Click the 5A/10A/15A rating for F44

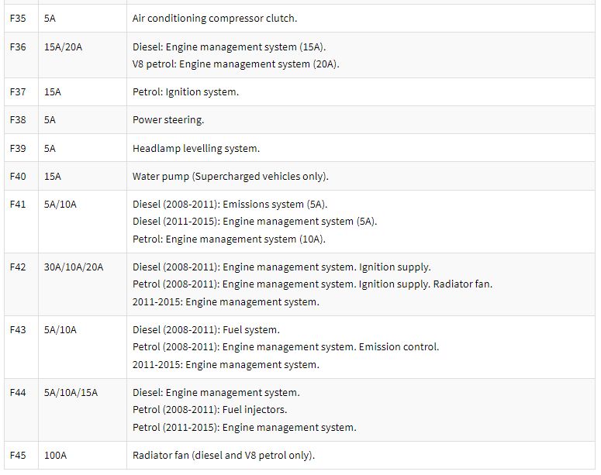[x=71, y=393]
